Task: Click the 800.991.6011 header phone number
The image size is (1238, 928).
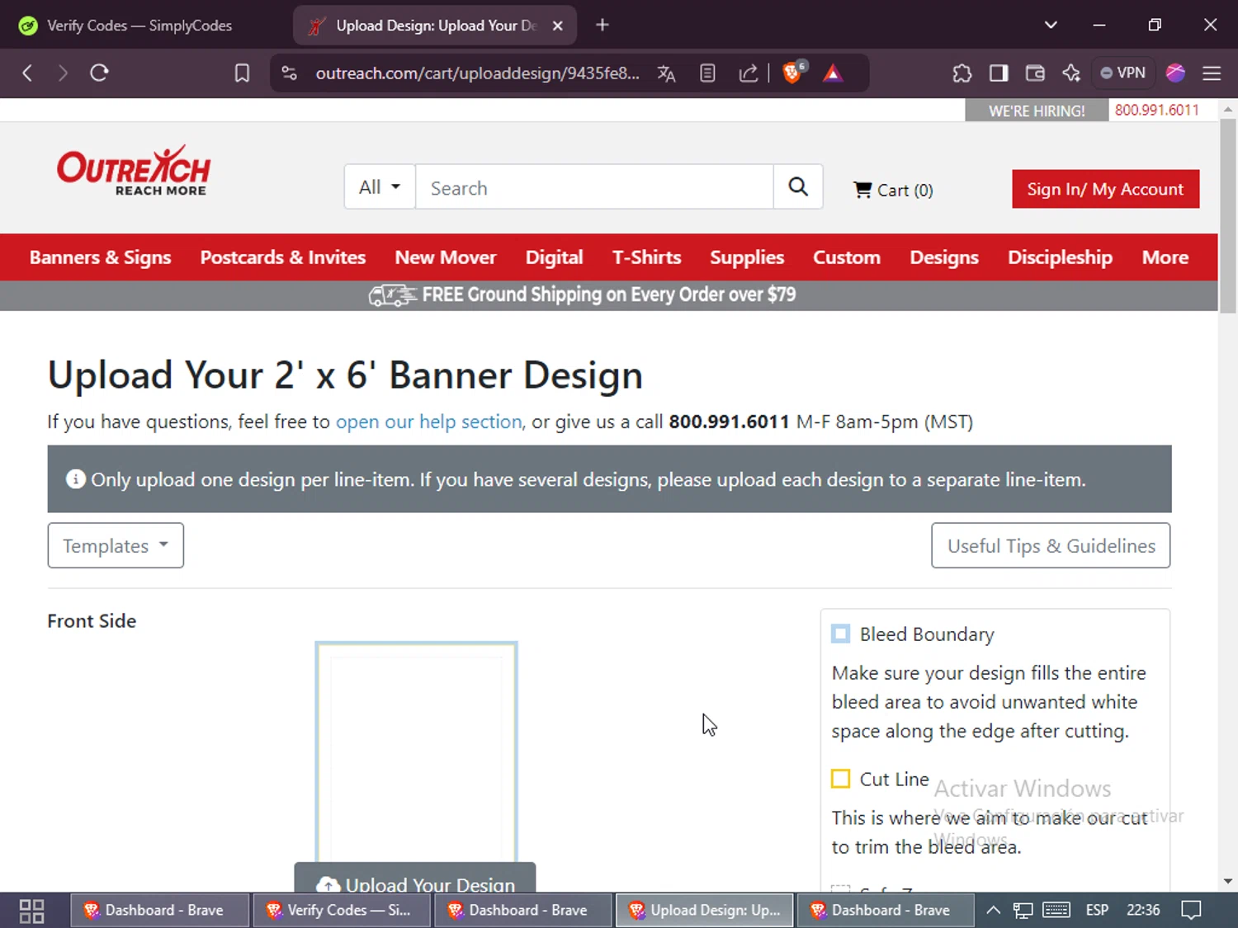Action: [1156, 110]
